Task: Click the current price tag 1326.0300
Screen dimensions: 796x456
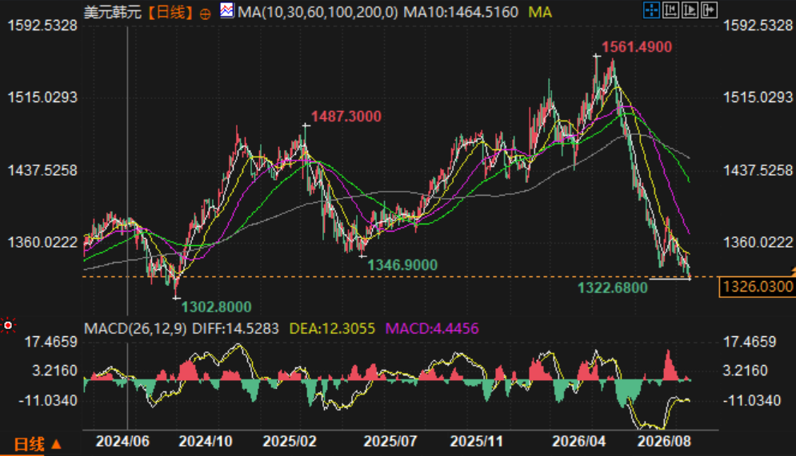Action: point(758,287)
